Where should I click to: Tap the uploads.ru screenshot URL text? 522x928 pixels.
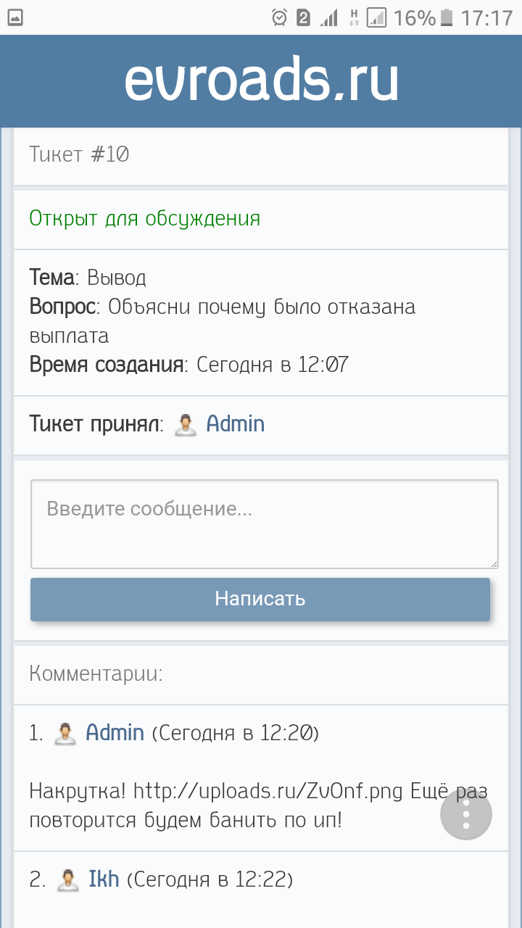268,791
